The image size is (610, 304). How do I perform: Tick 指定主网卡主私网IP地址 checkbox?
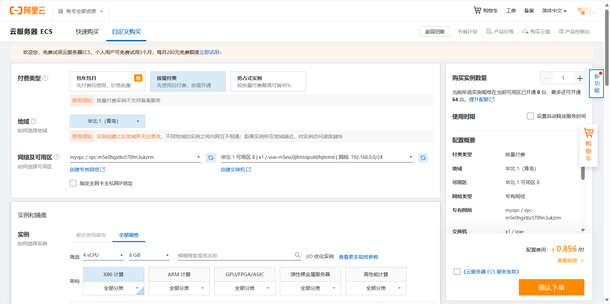coord(73,183)
